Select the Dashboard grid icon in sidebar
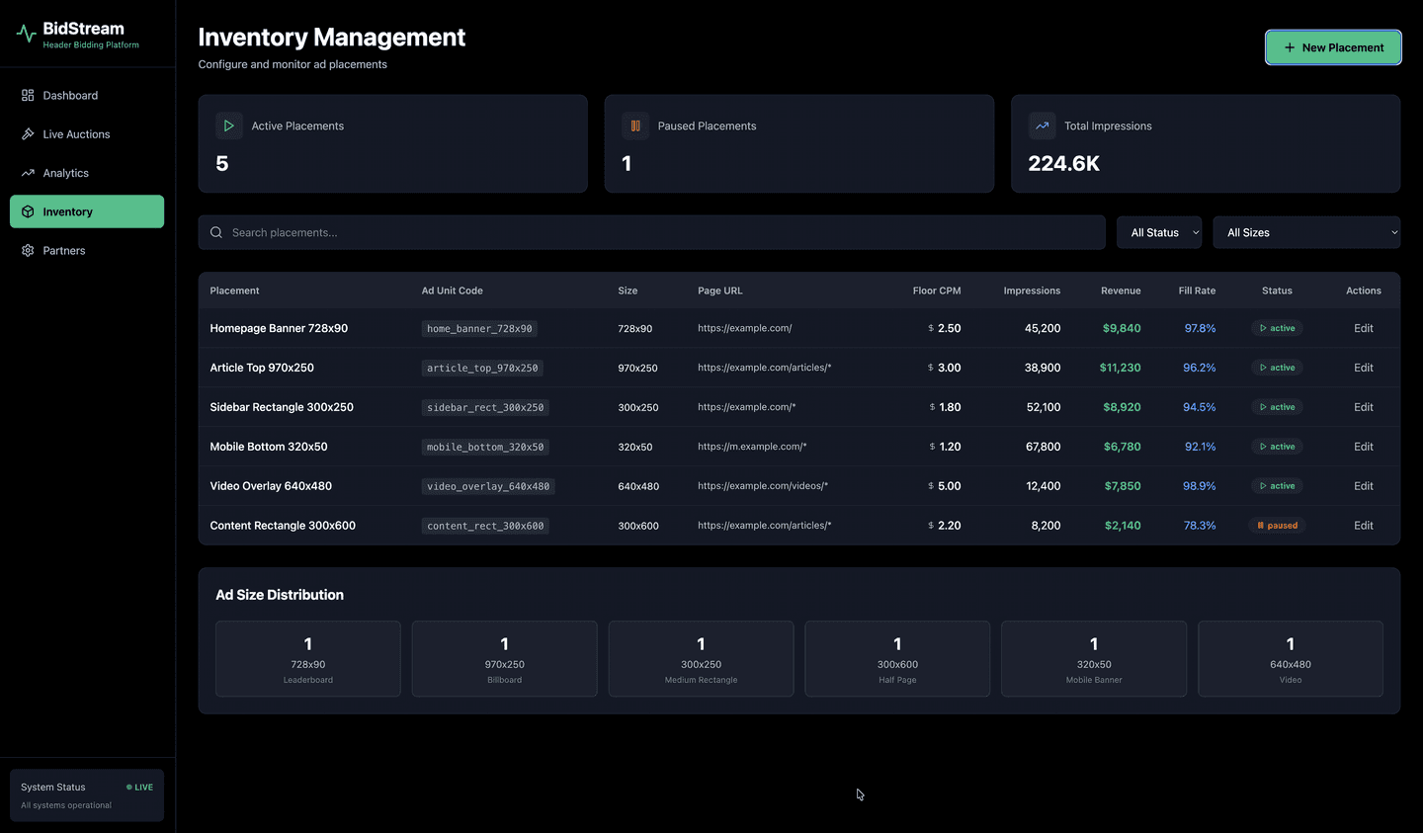 click(x=28, y=95)
